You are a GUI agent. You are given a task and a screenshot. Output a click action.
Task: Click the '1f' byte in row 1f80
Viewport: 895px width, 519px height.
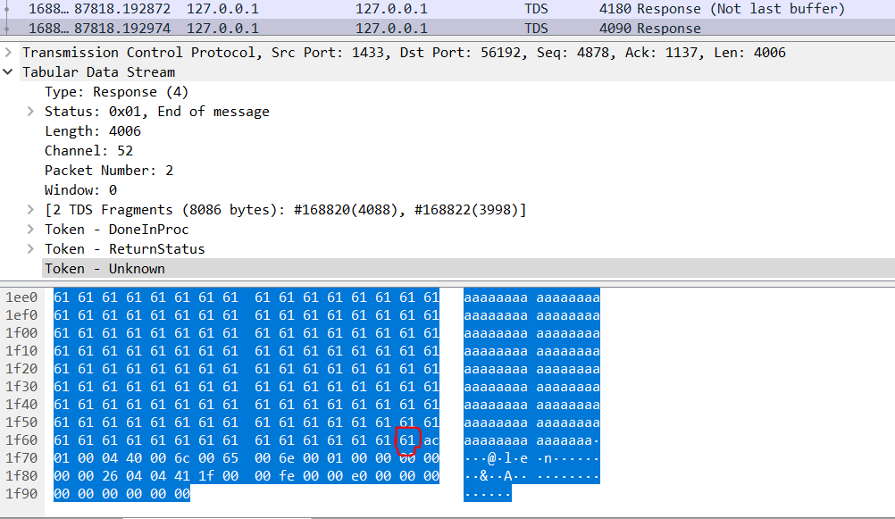[206, 475]
